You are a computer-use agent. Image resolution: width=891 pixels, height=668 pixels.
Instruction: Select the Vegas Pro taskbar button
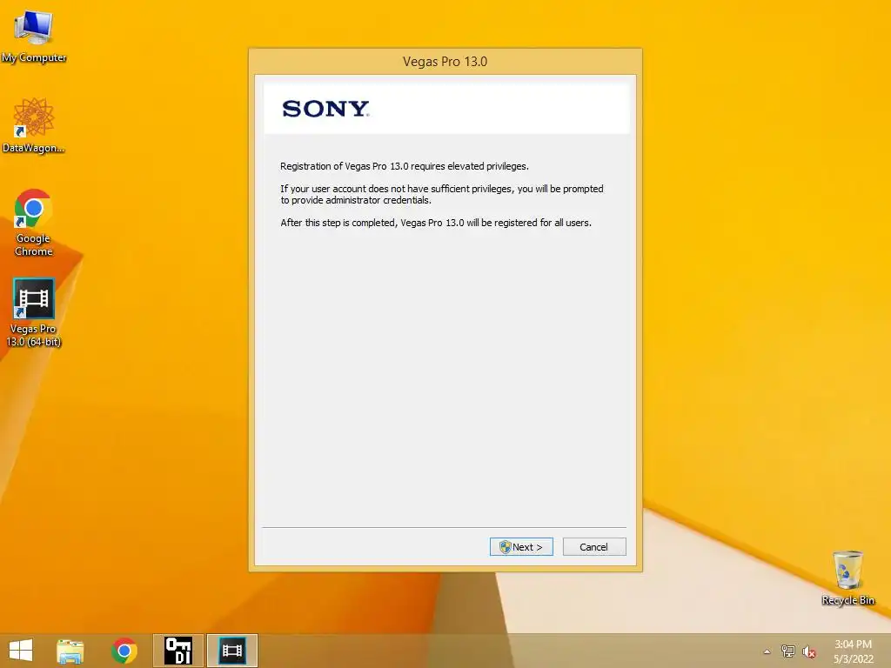tap(232, 651)
